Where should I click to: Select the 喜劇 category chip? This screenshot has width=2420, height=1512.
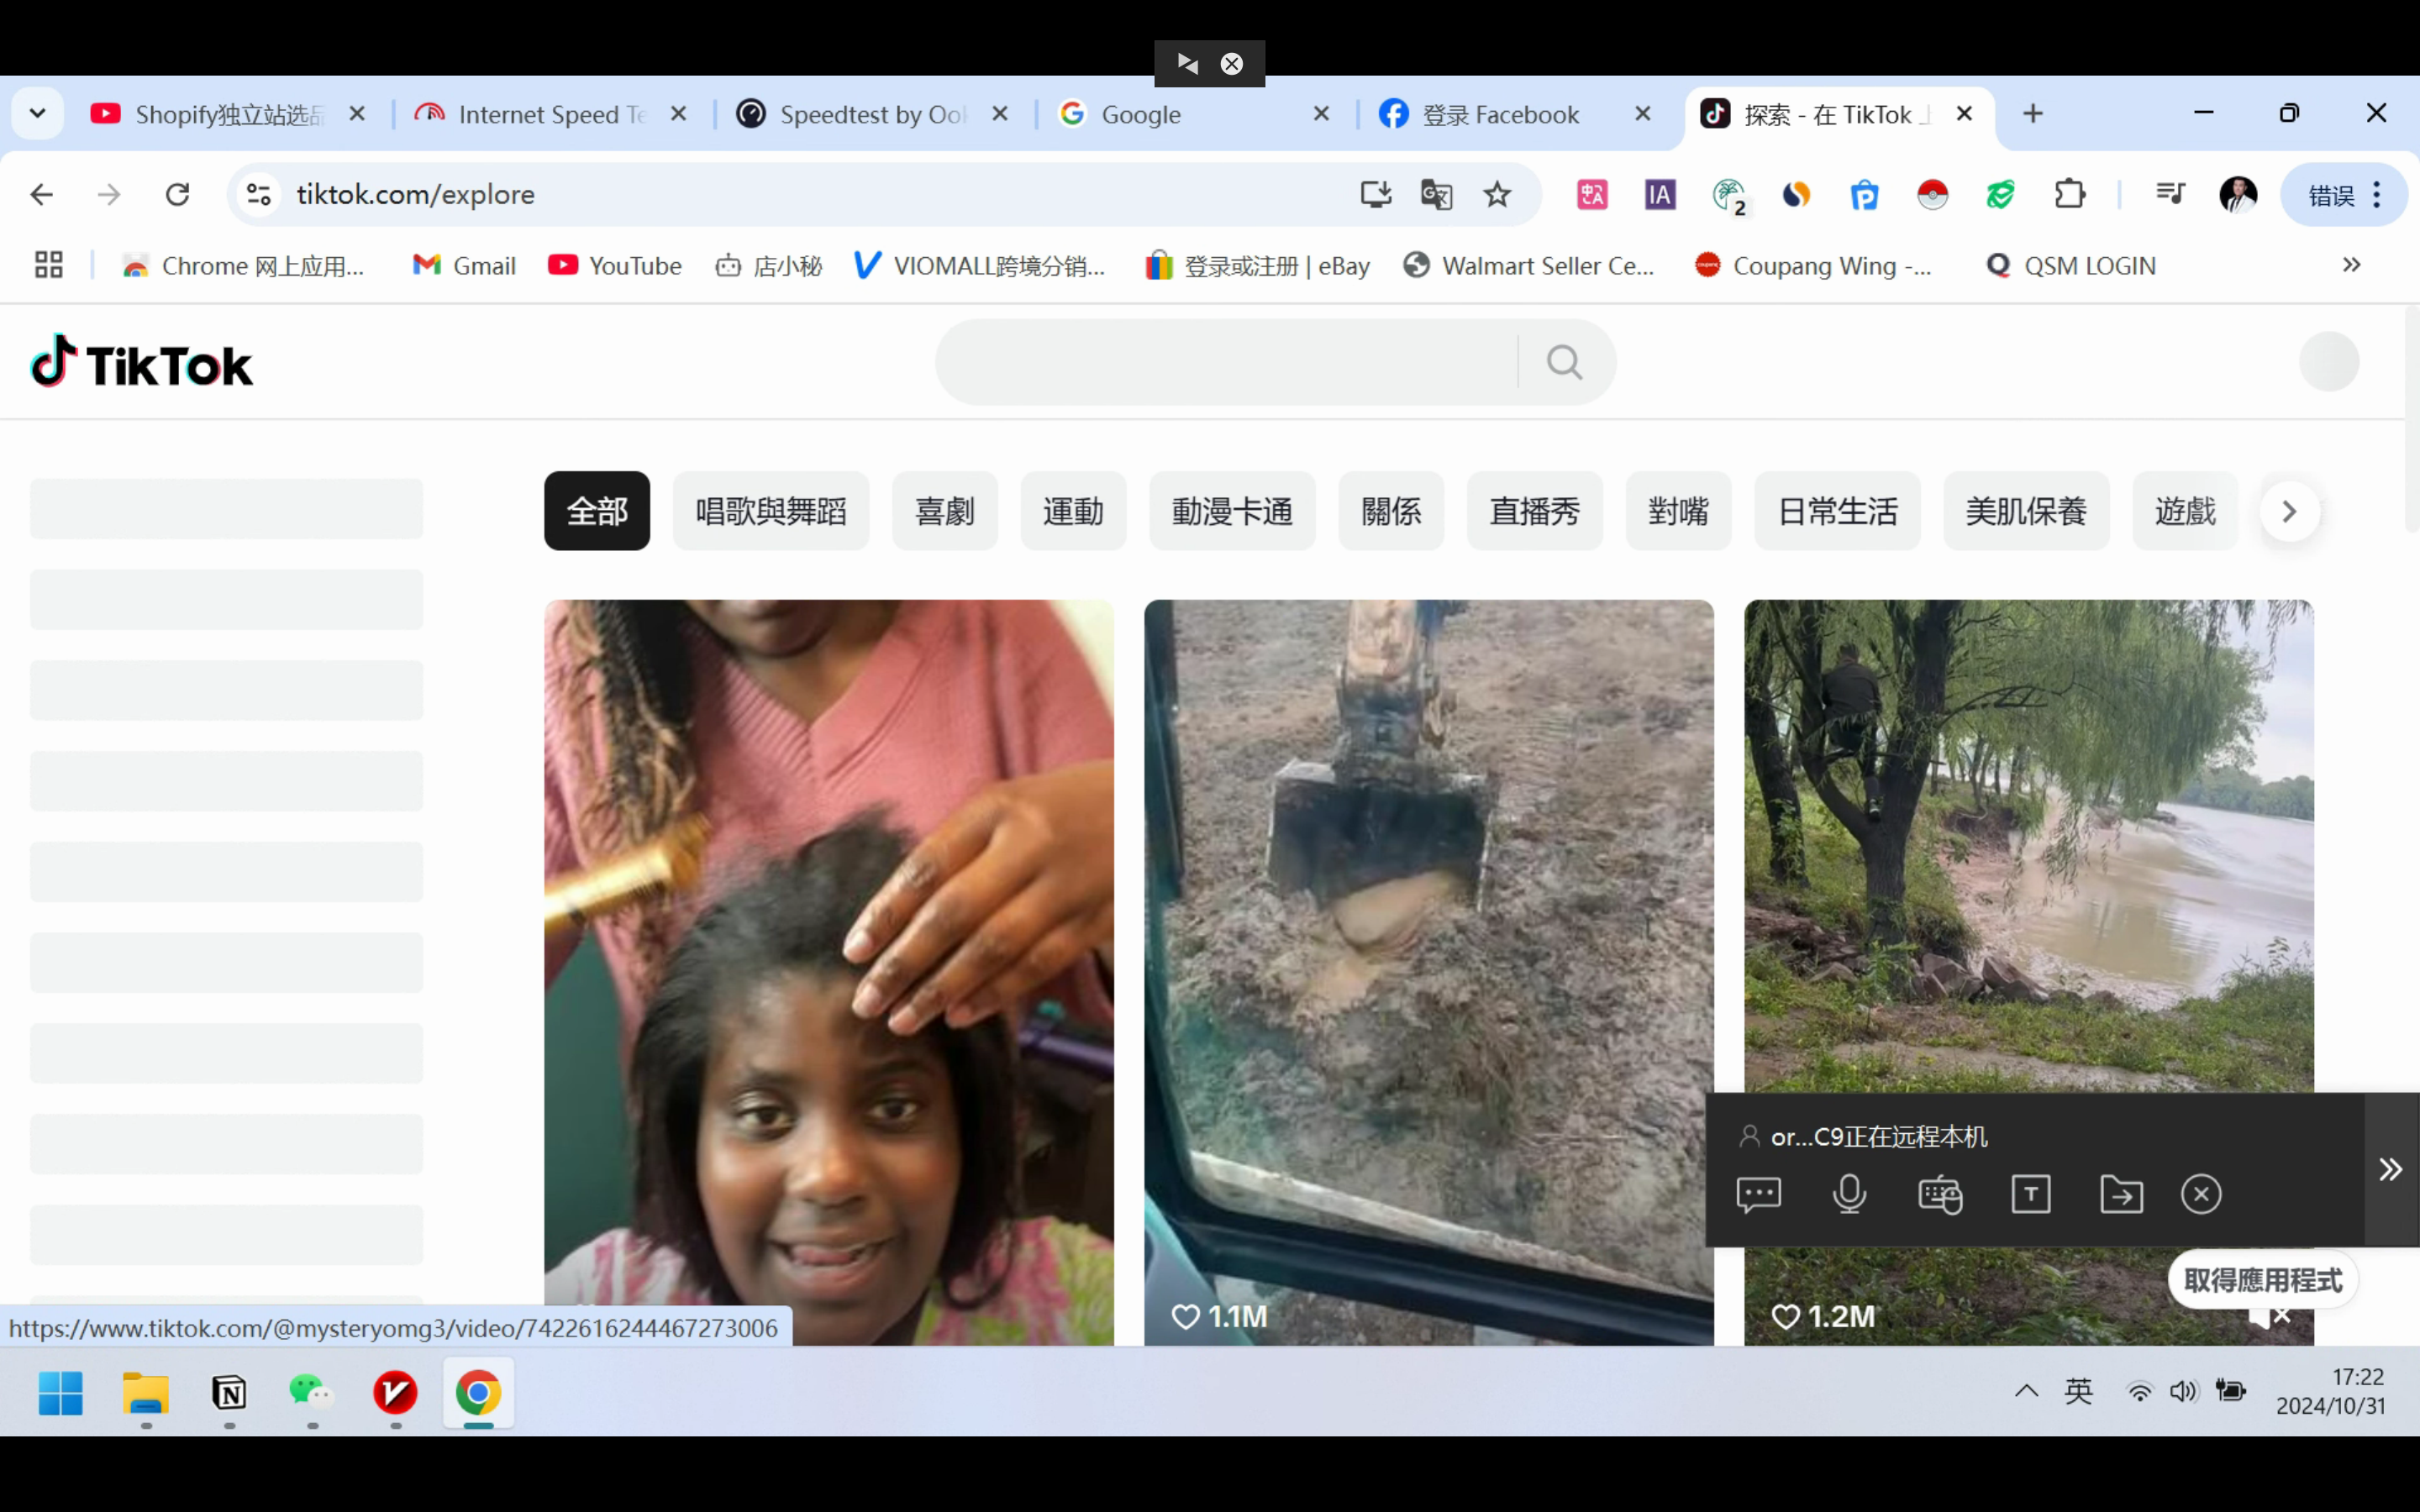[x=945, y=511]
